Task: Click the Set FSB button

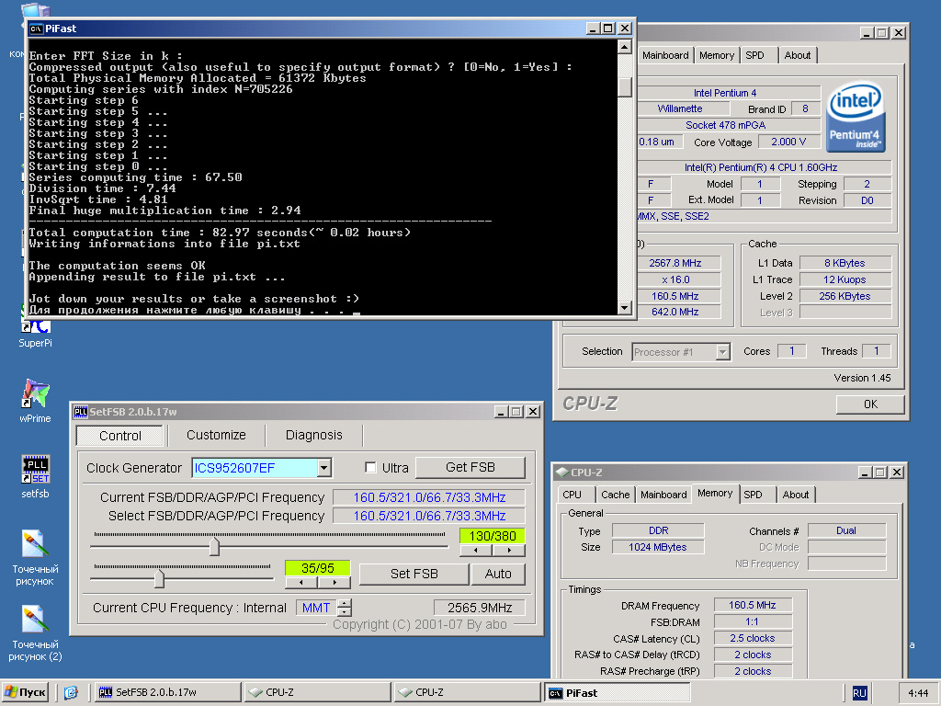Action: [414, 574]
